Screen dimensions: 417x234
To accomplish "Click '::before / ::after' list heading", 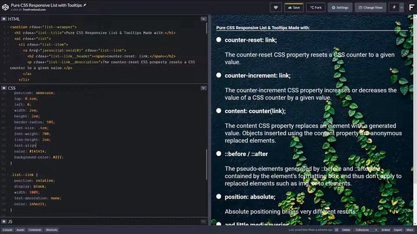I will point(246,154).
